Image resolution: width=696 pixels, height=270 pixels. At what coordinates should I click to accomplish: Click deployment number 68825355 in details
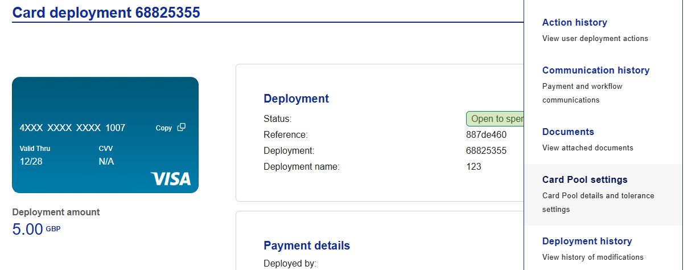(x=486, y=151)
